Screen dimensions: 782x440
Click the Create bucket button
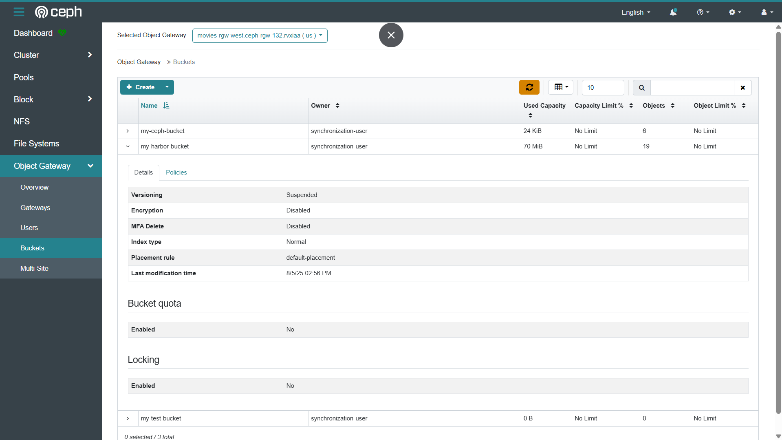(x=141, y=87)
